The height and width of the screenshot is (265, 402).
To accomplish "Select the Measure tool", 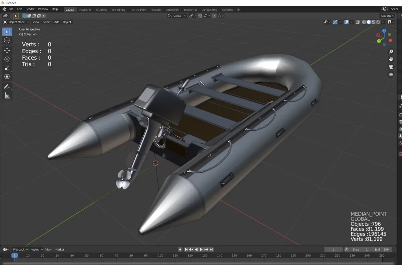I will (x=7, y=96).
